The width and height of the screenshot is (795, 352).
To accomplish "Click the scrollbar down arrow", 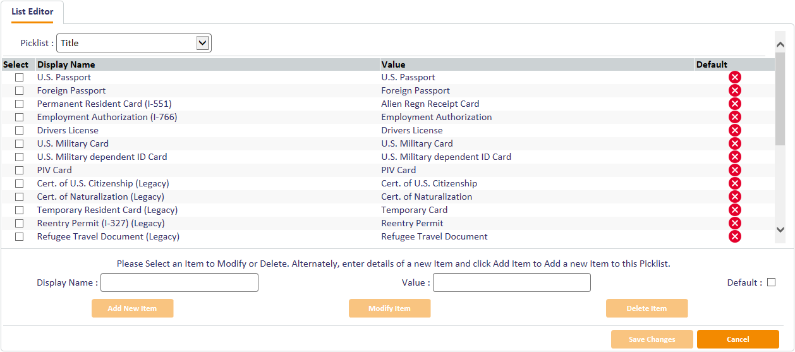I will [x=780, y=230].
